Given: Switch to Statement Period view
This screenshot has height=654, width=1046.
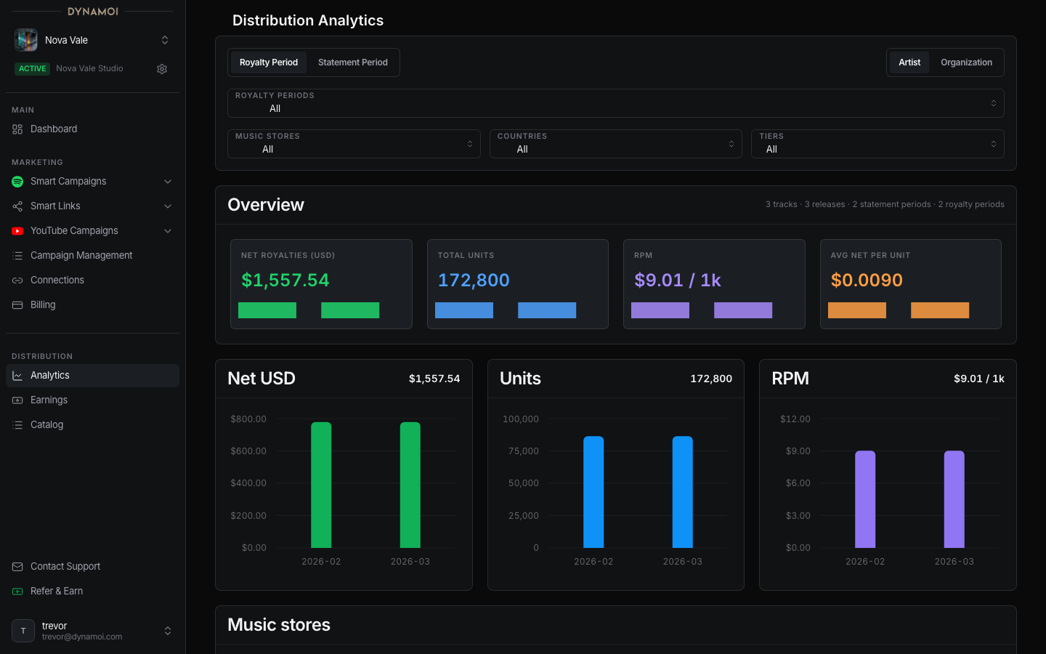Looking at the screenshot, I should [353, 62].
